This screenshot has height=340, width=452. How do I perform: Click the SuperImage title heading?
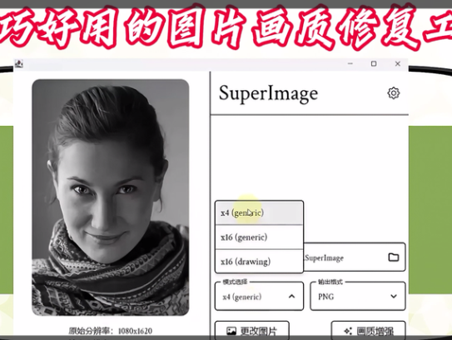click(x=268, y=94)
